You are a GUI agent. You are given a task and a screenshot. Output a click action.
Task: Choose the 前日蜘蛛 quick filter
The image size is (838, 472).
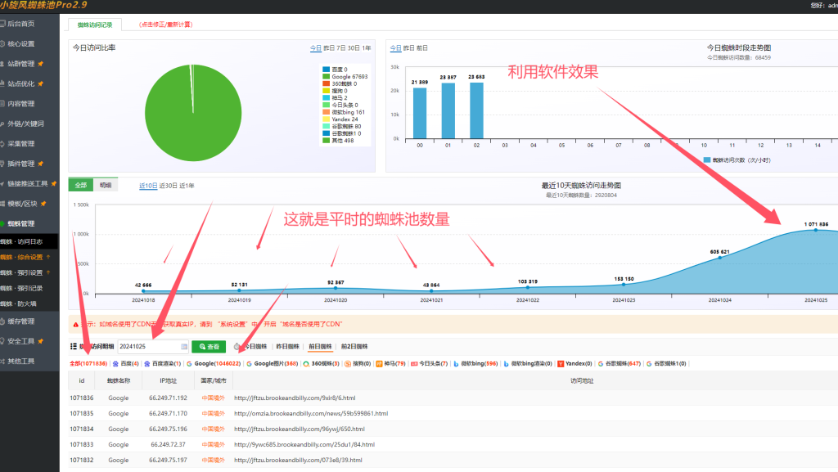pyautogui.click(x=320, y=347)
